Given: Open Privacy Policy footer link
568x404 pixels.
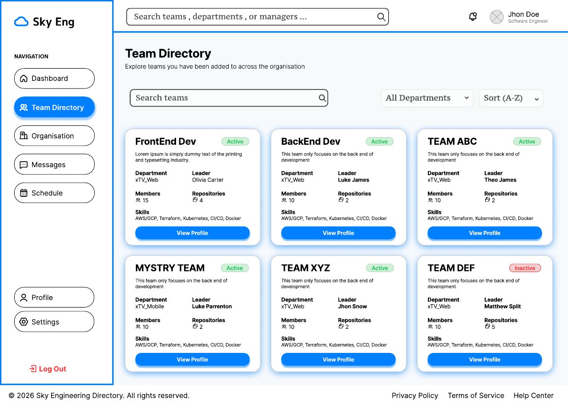Looking at the screenshot, I should [415, 395].
